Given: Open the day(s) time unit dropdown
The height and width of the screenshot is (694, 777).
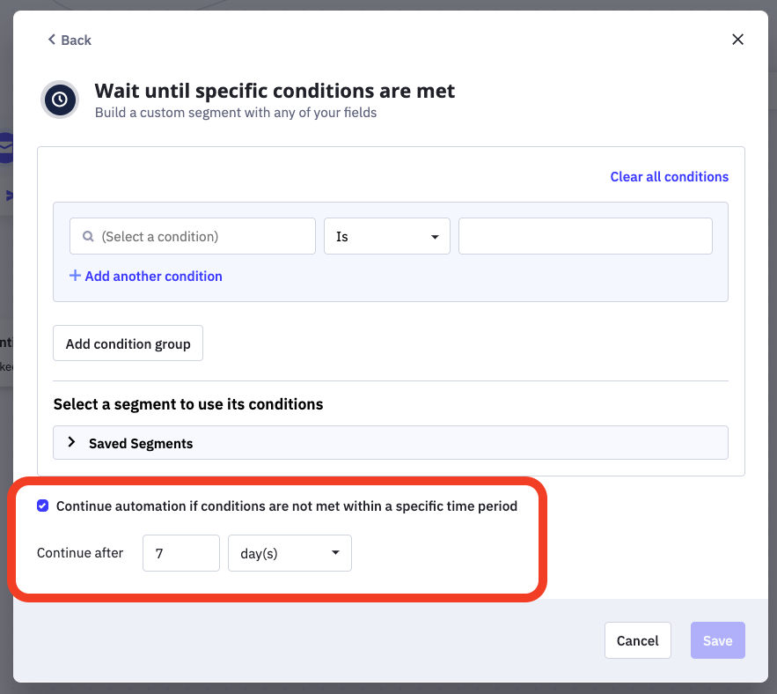Looking at the screenshot, I should point(290,553).
